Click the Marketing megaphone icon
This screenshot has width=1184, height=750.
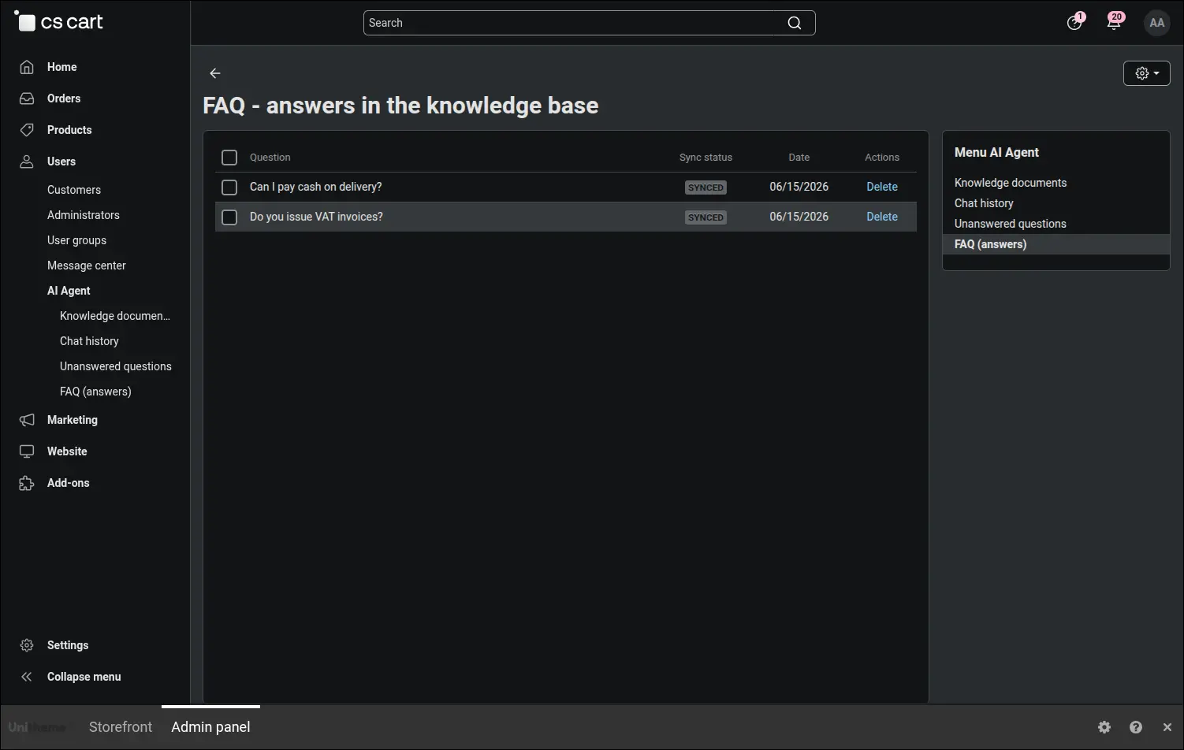(27, 420)
